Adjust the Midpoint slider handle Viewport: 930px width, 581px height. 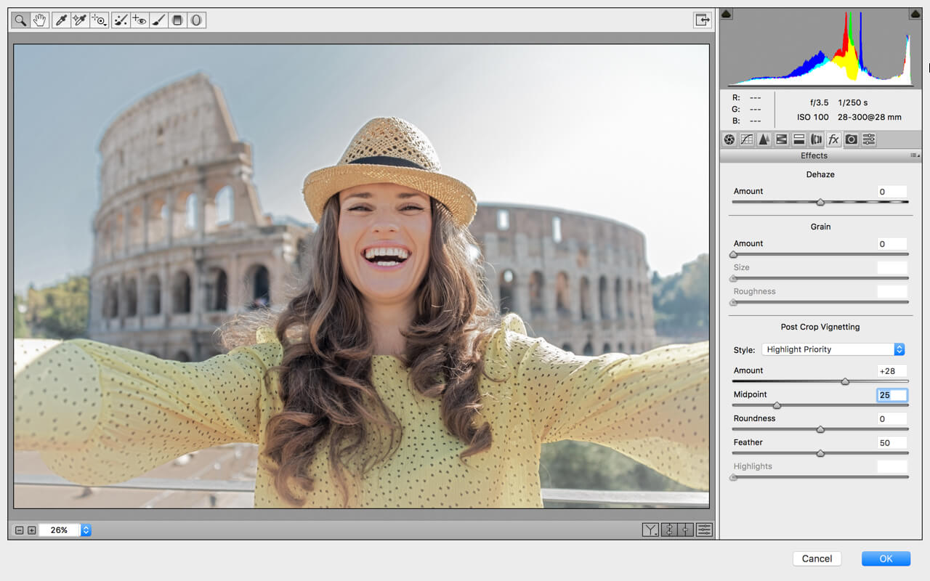coord(777,405)
